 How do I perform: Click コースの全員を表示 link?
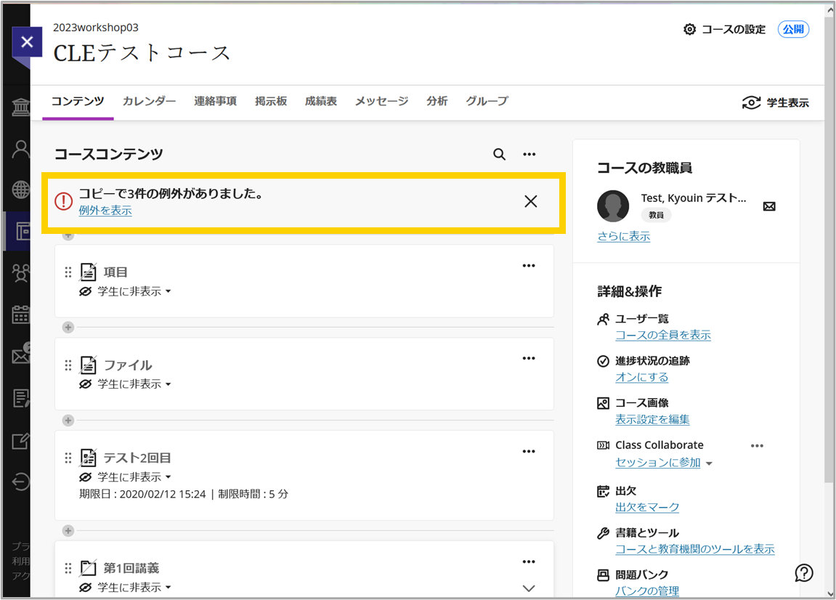click(663, 335)
